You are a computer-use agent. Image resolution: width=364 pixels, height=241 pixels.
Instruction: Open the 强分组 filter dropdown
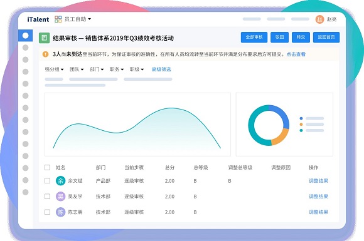[x=54, y=69]
